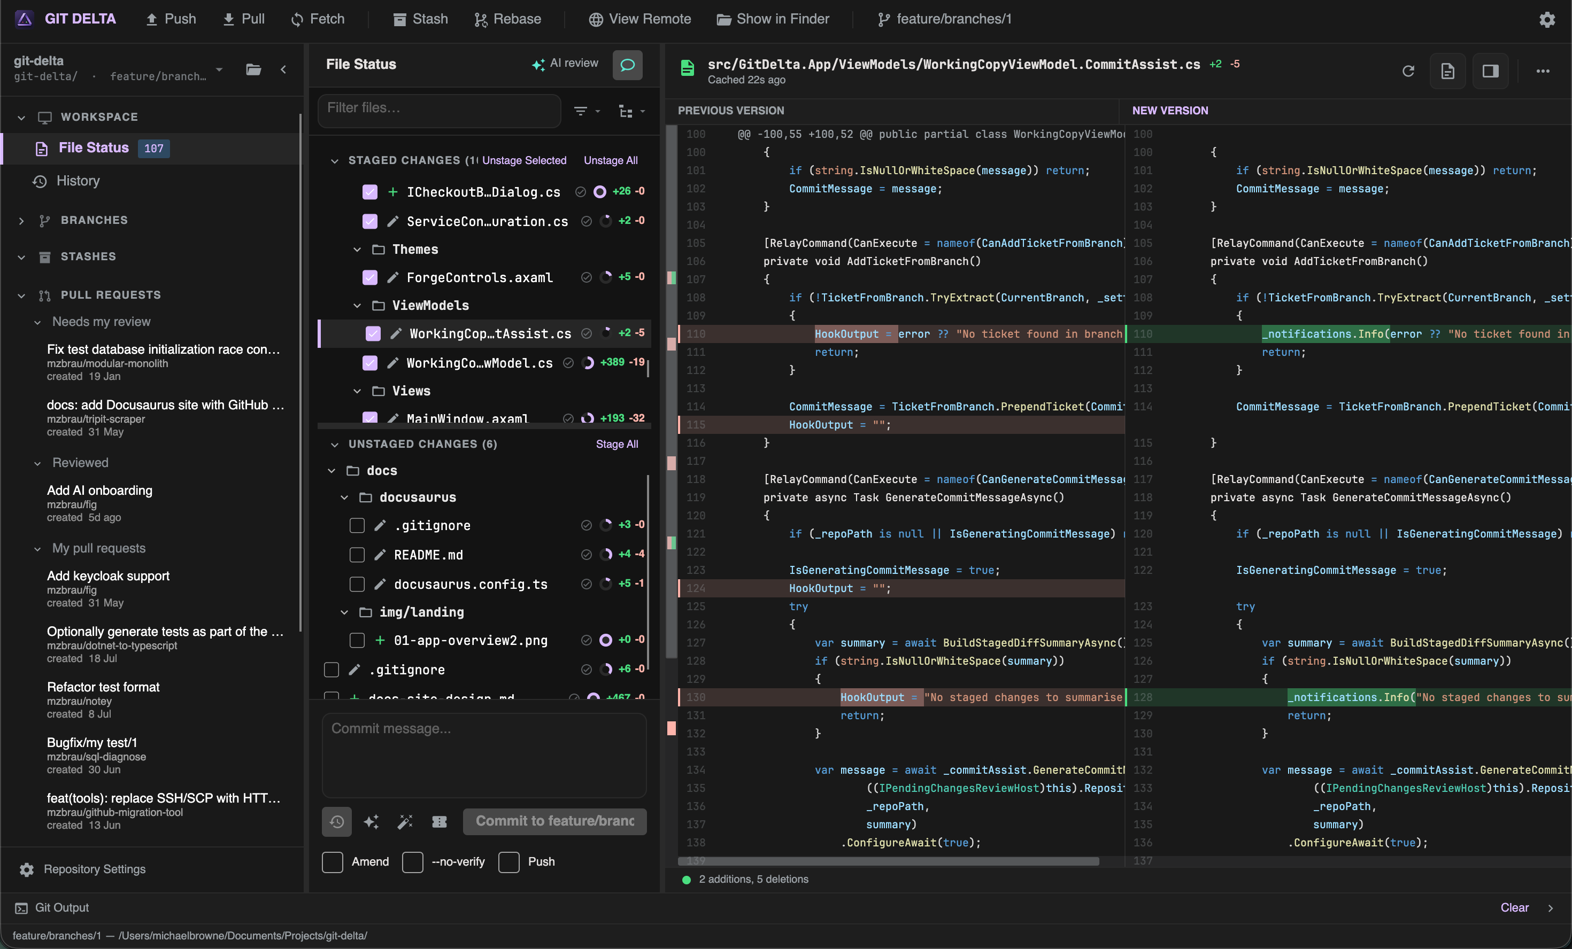Screen dimensions: 1572x949
Task: Enable Push after commit checkbox
Action: click(509, 862)
